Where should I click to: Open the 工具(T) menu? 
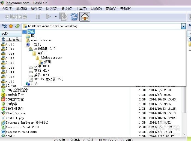[81, 9]
